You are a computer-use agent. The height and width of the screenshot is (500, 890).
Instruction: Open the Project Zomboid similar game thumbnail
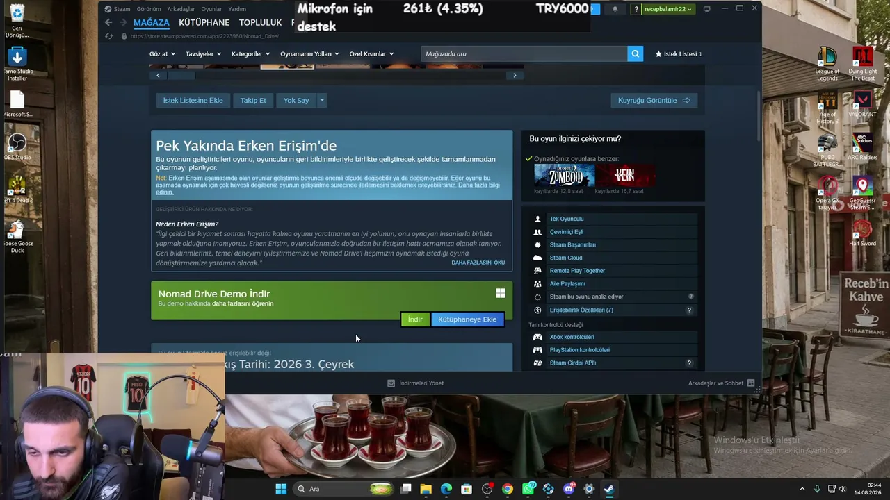tap(565, 175)
